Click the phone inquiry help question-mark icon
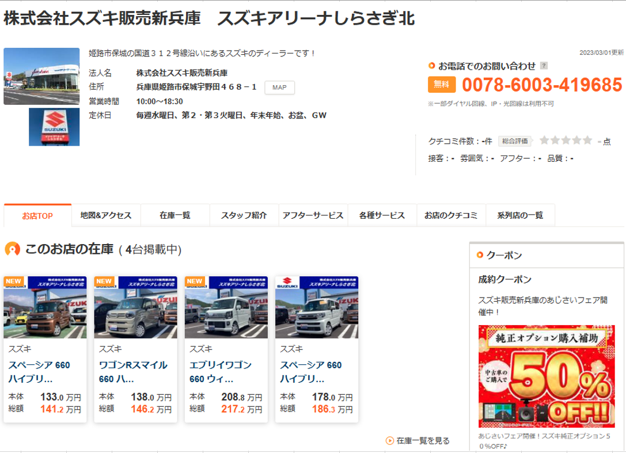The height and width of the screenshot is (453, 626). [544, 66]
